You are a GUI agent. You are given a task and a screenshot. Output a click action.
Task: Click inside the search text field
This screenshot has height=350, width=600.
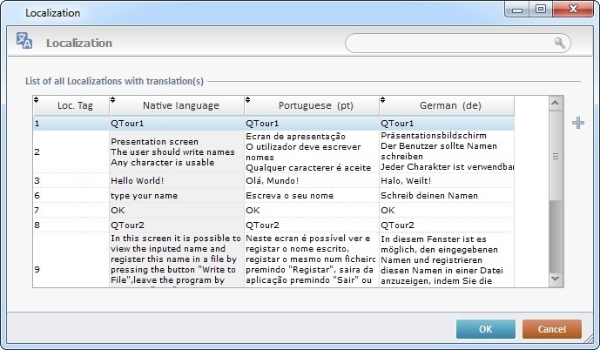click(448, 43)
